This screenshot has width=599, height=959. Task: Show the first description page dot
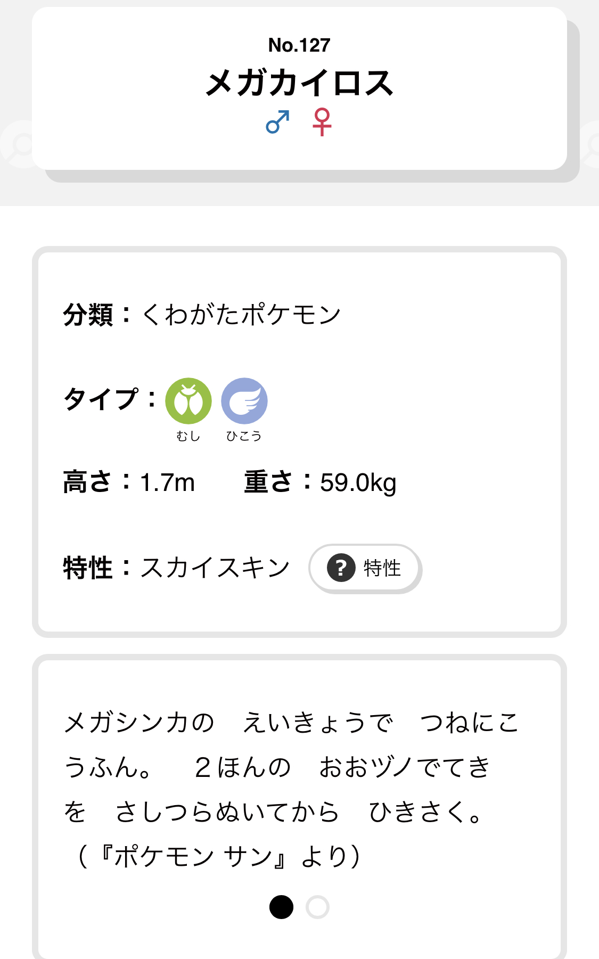(281, 907)
